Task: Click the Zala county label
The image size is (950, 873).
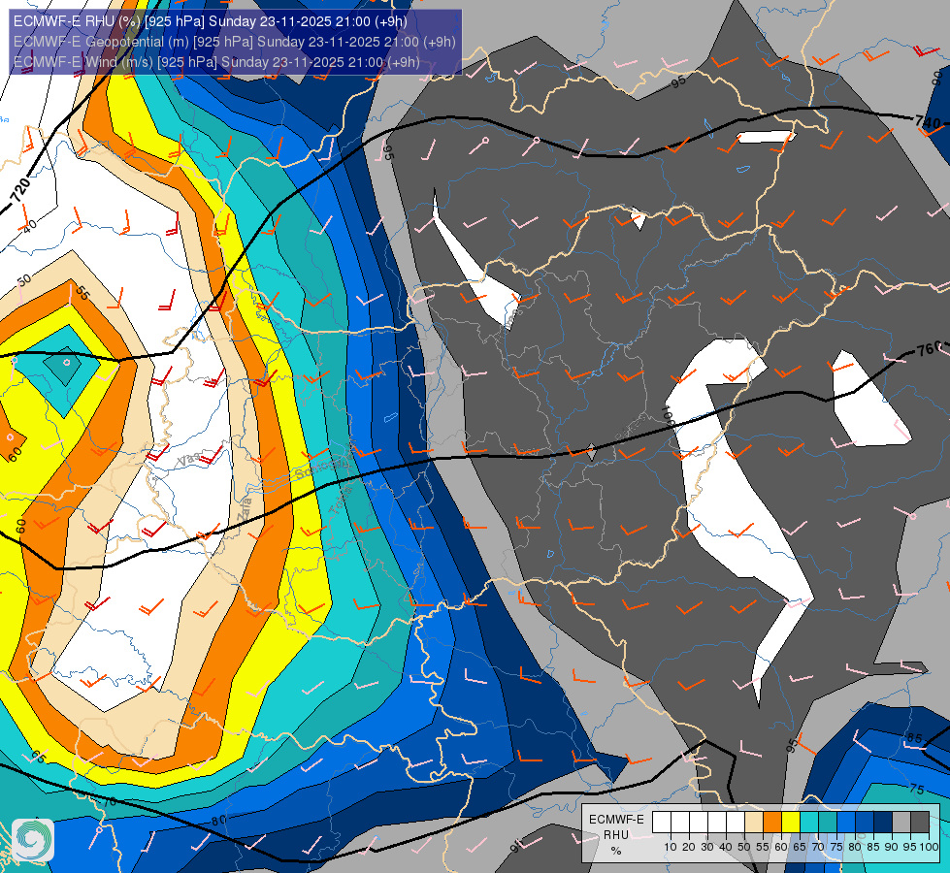Action: tap(245, 510)
